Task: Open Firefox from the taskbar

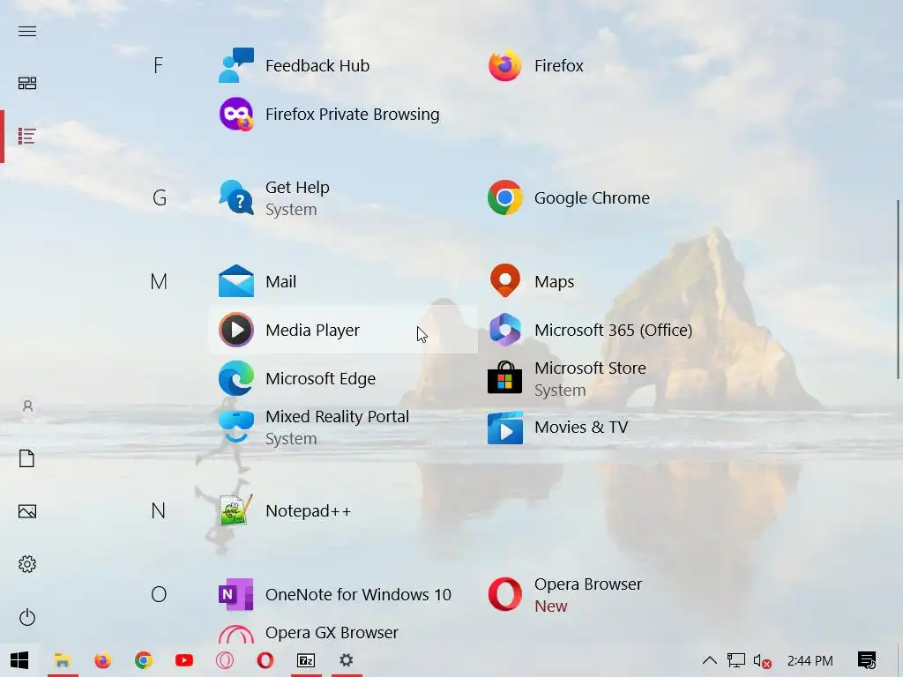Action: click(x=102, y=660)
